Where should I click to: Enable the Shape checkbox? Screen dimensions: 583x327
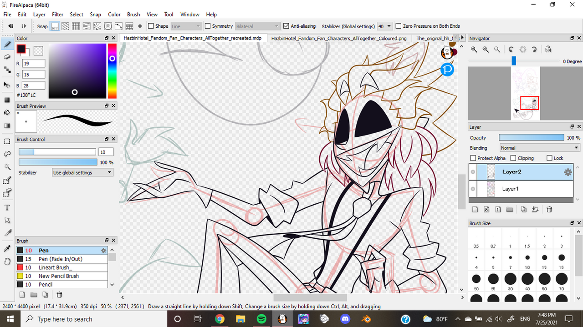pos(151,26)
